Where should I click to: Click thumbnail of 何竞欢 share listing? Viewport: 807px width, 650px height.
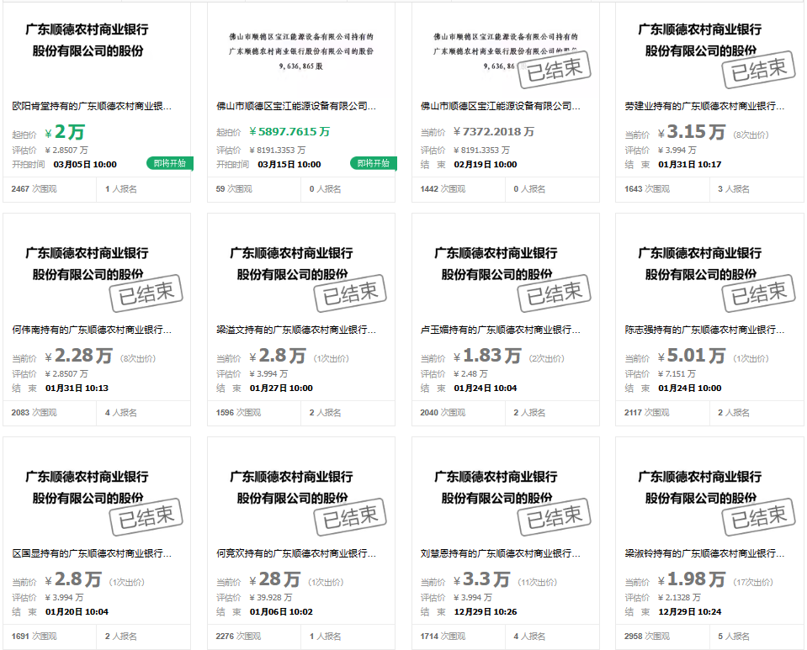(x=301, y=490)
